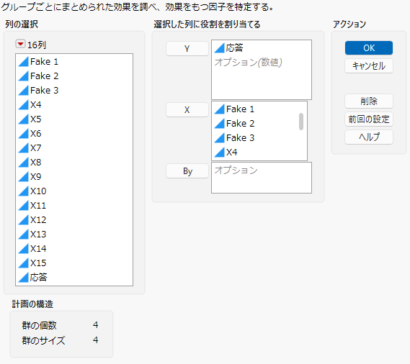Viewport: 410px width, 364px height.
Task: Select Fake 1 in the X role box
Action: [x=255, y=109]
